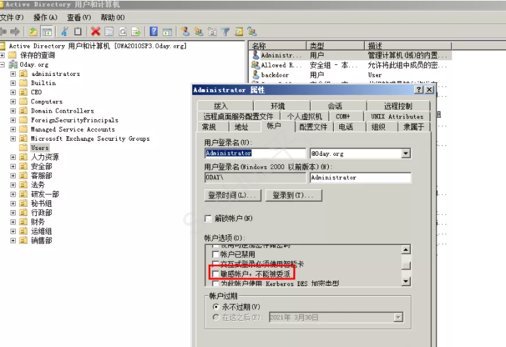Switch to the 隶属于 member-of tab
506x347 pixels.
point(414,127)
